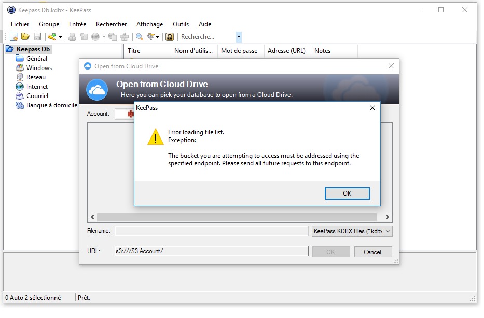Select the Windows group

39,67
